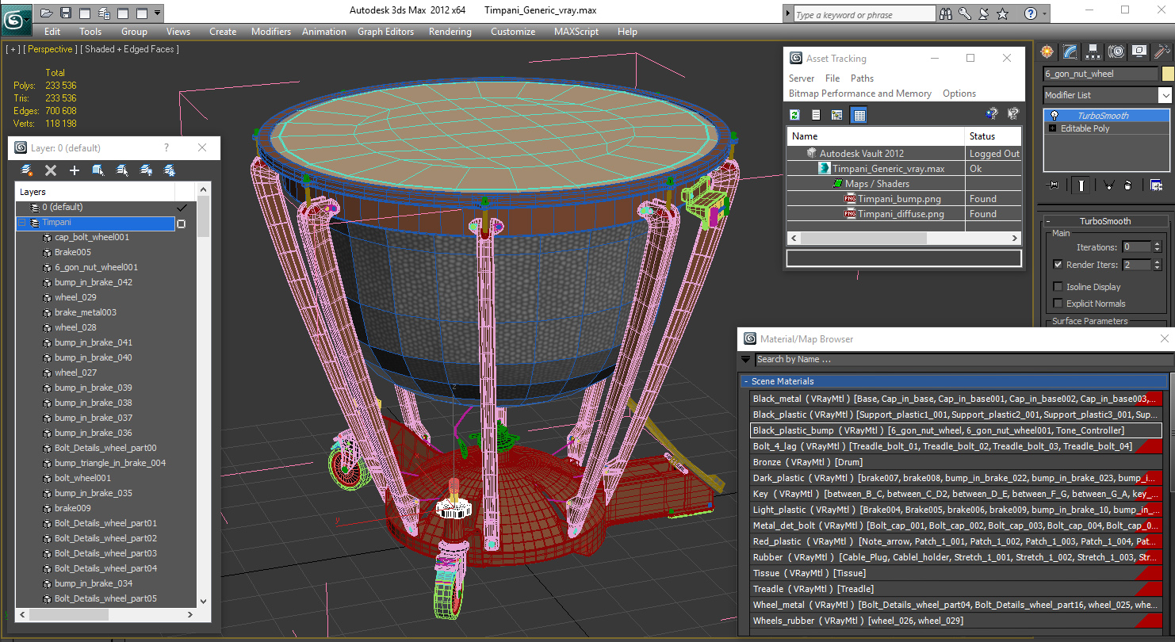
Task: Select the Black_plastic_bump material row
Action: point(955,430)
